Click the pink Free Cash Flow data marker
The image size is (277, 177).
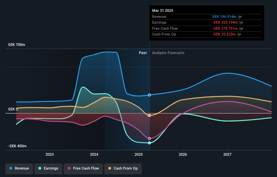149,138
